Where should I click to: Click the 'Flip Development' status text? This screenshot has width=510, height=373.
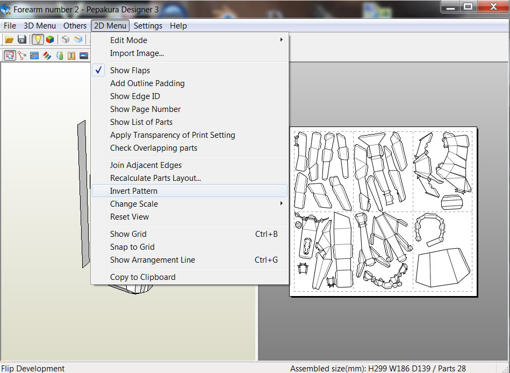33,369
